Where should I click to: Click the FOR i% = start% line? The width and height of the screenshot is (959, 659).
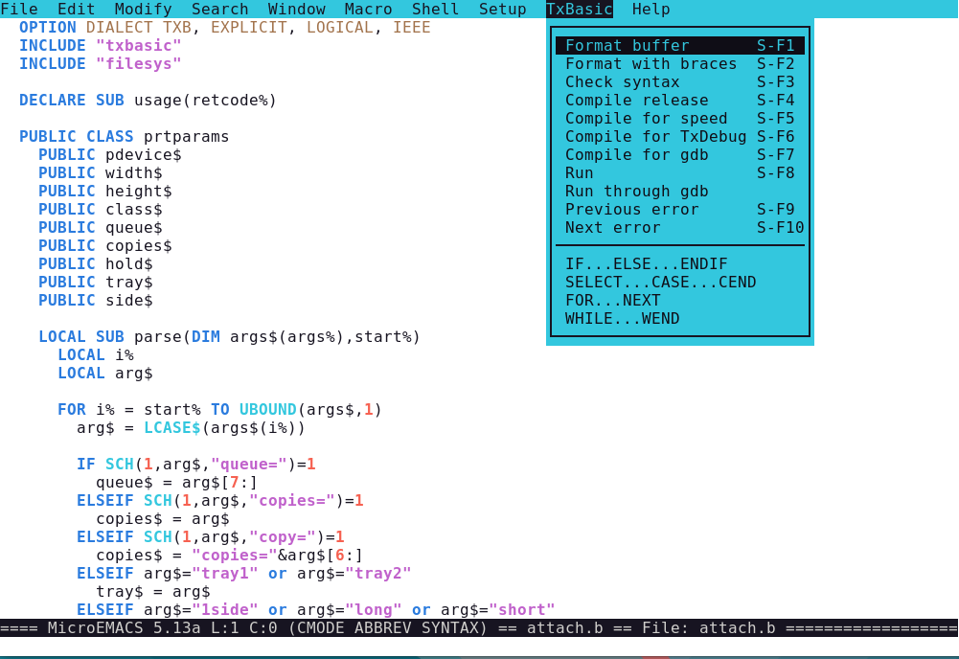(219, 410)
